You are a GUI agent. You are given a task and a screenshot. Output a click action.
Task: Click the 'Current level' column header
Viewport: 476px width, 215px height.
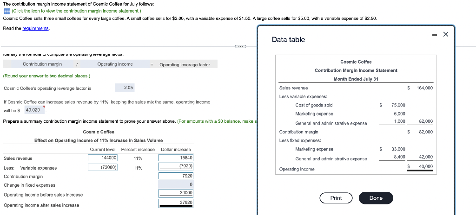103,150
